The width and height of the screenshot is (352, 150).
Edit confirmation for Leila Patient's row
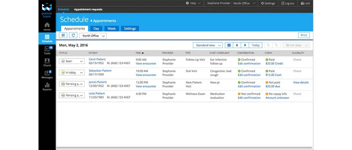click(249, 98)
